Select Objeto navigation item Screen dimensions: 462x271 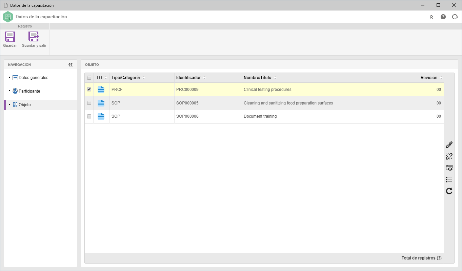click(x=40, y=105)
